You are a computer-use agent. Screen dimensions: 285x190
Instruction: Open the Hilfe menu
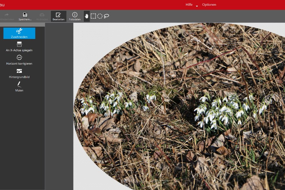[189, 5]
